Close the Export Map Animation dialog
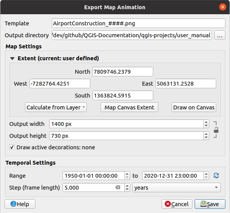The image size is (230, 213). coord(223,7)
